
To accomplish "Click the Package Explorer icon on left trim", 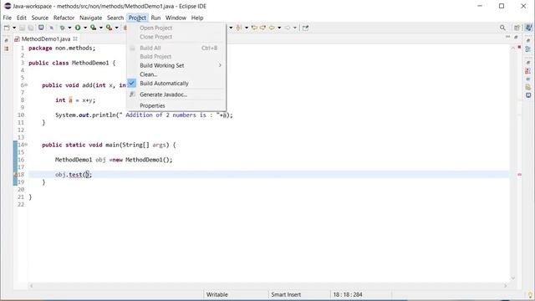I will (7, 48).
